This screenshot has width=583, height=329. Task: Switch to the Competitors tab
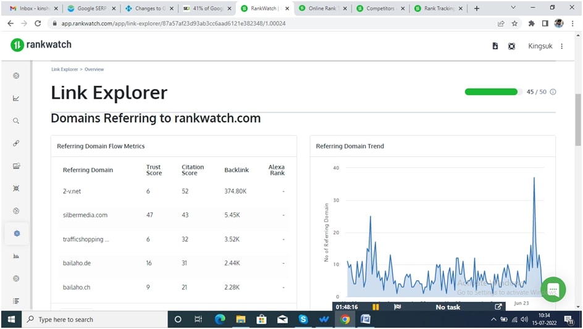point(380,8)
